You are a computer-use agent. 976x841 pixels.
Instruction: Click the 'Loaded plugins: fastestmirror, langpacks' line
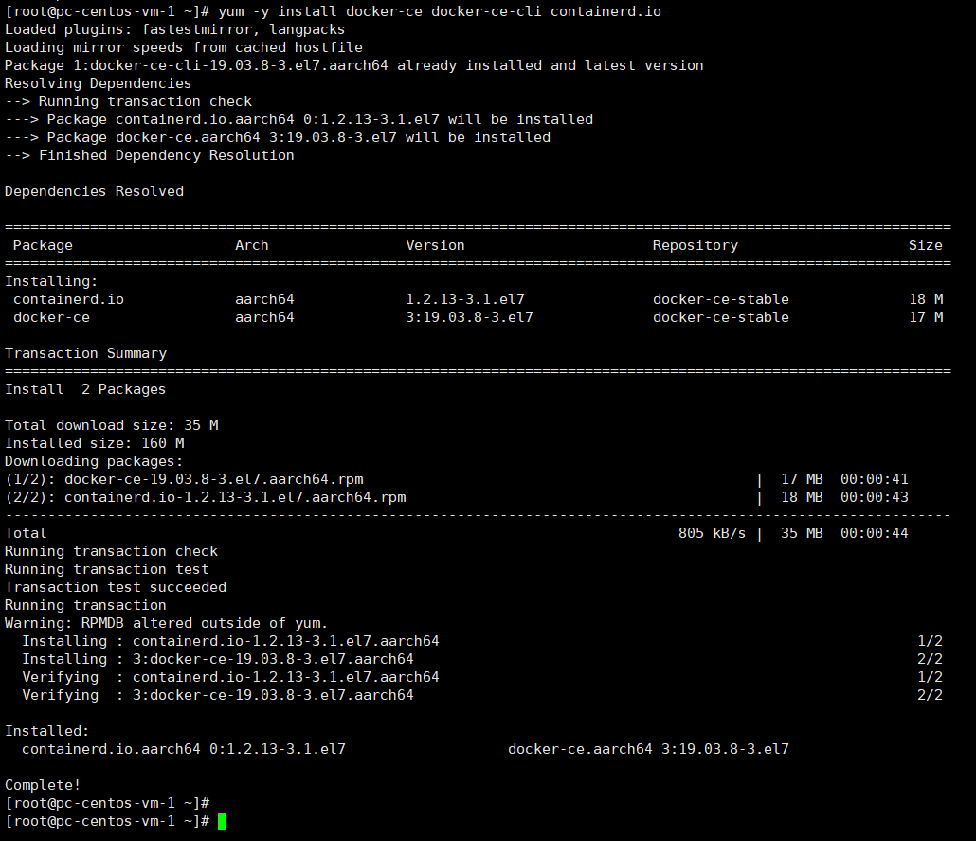pyautogui.click(x=175, y=29)
